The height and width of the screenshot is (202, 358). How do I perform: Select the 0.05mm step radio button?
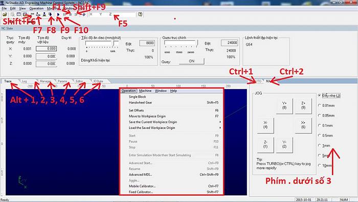click(320, 116)
